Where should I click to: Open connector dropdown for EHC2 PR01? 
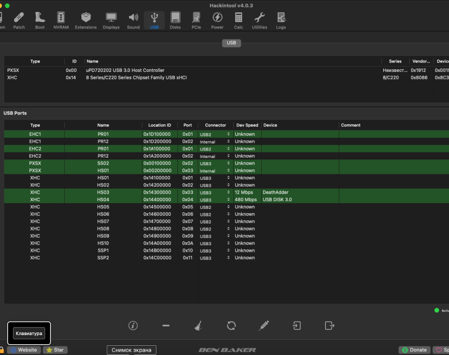(228, 149)
